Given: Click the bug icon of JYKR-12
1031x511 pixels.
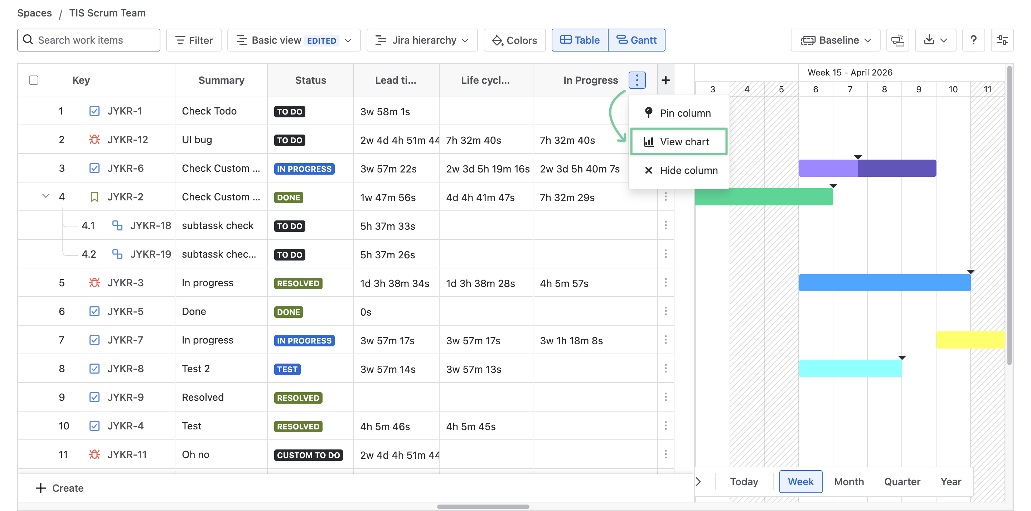Looking at the screenshot, I should [94, 140].
